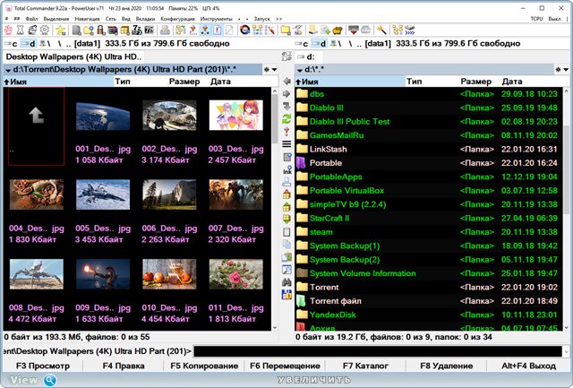Click the binoculars search icon in middle bar
573x388 pixels.
point(286,282)
